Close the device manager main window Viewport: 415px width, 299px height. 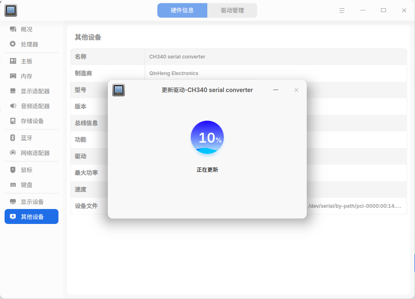404,10
